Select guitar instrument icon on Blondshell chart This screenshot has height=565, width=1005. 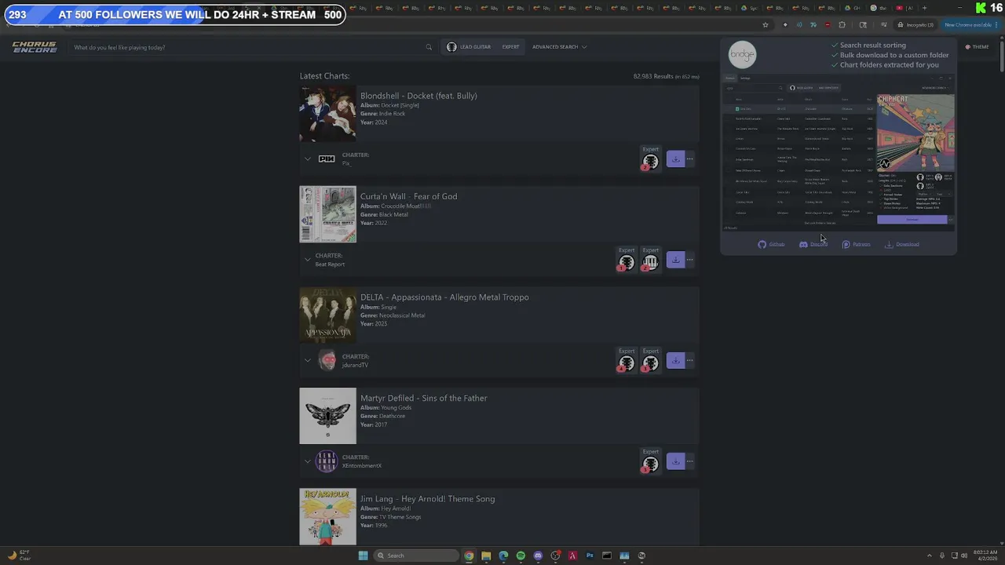(x=650, y=162)
